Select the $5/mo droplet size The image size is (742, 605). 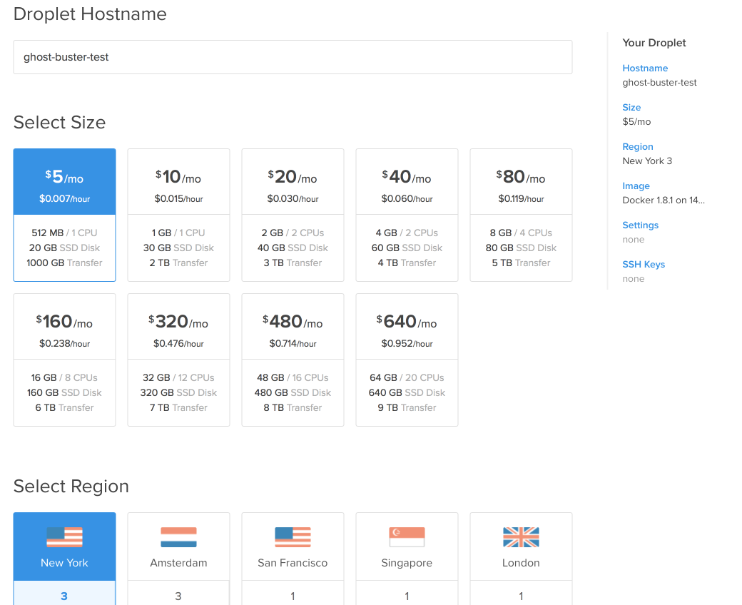click(x=64, y=214)
